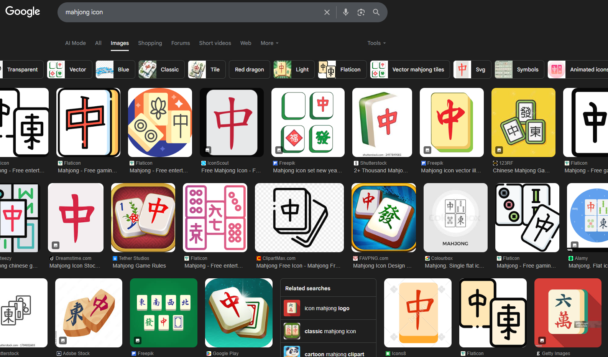This screenshot has width=608, height=357.
Task: Choose the Tile filter chip
Action: coord(207,69)
